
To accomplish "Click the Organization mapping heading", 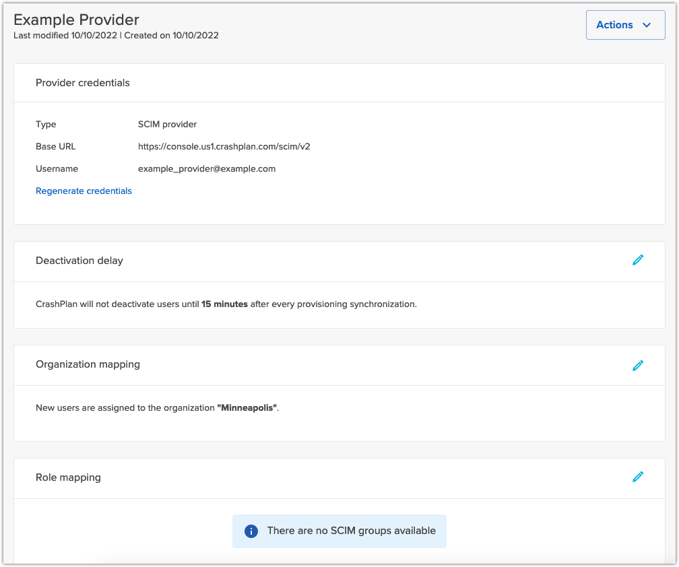I will pyautogui.click(x=88, y=364).
